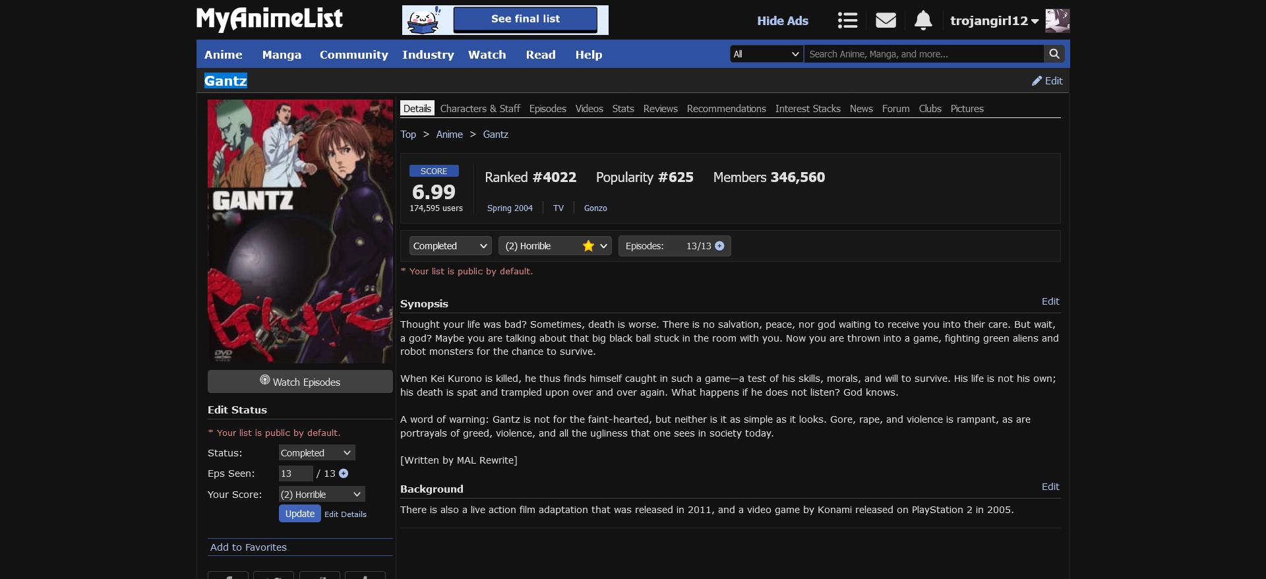Click the search magnifier button
This screenshot has height=579, width=1266.
tap(1054, 54)
